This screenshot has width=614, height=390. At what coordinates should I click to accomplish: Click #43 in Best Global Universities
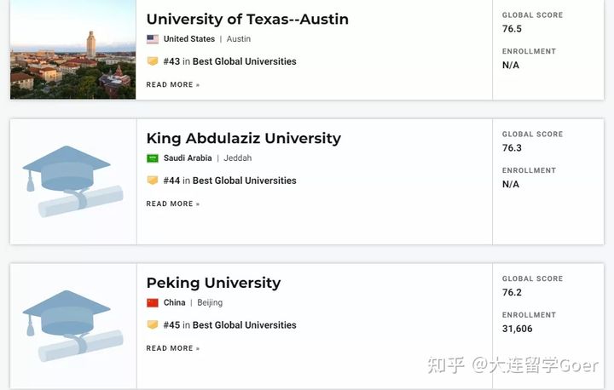230,61
